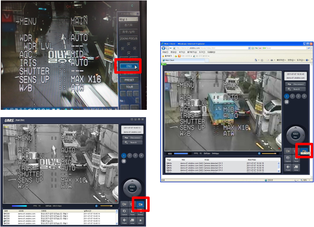The height and width of the screenshot is (227, 314).
Task: Click the left arrow in the DVR control panel
Action: tap(123, 48)
